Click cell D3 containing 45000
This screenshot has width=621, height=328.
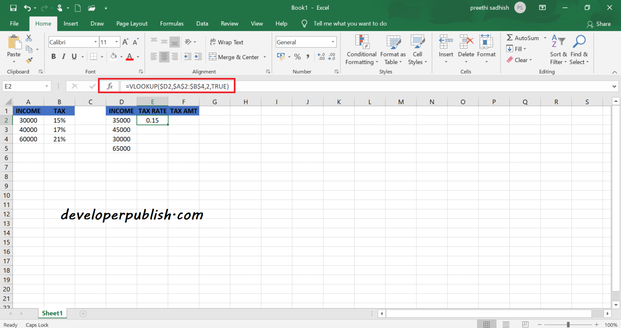point(121,130)
